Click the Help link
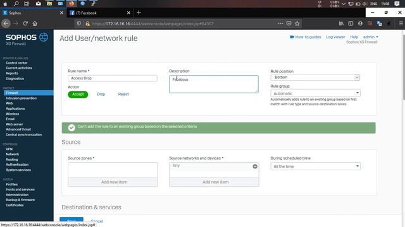 tap(354, 37)
